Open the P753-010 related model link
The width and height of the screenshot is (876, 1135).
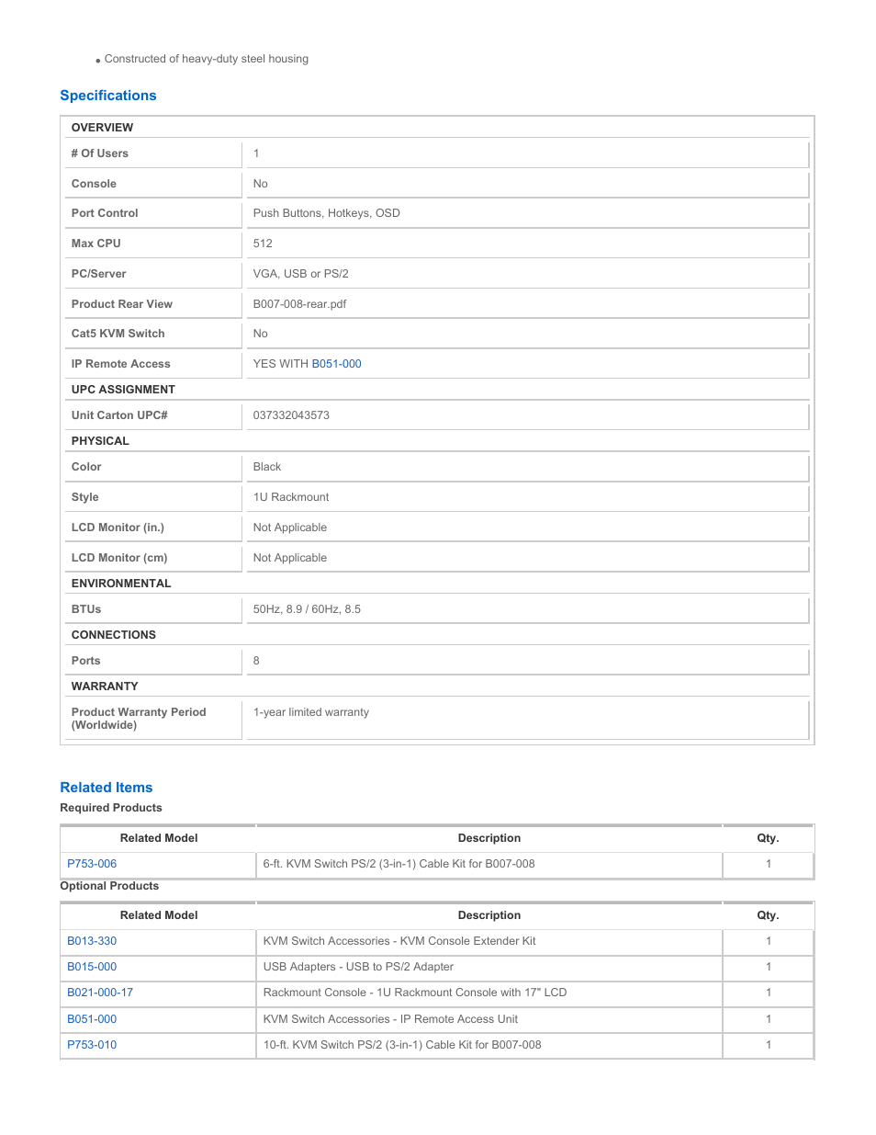[x=92, y=1045]
